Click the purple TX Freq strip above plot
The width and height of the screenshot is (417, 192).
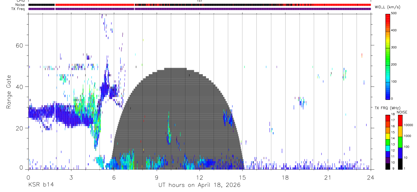(x=199, y=9)
